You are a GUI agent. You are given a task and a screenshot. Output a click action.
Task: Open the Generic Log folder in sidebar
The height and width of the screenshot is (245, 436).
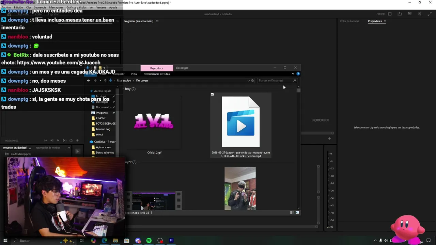tap(103, 129)
